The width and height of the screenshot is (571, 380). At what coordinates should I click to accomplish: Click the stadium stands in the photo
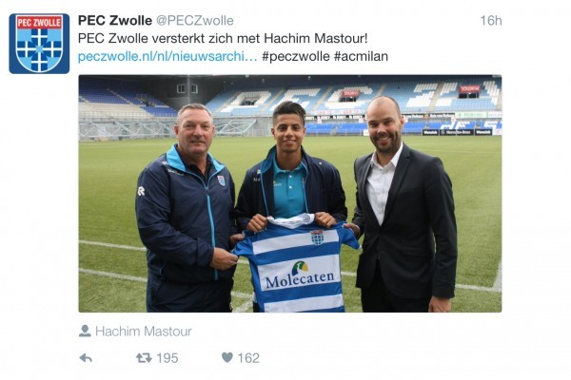(x=290, y=105)
